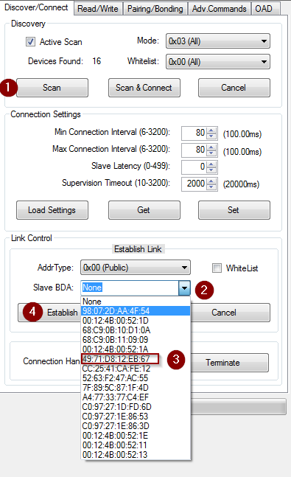Increase Min Connection Interval with up arrow
The image size is (291, 477).
(211, 130)
